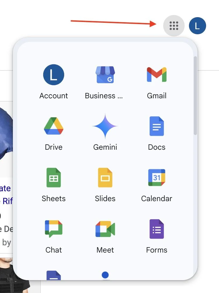This screenshot has height=293, width=219.
Task: Open the Google Docs icon
Action: click(x=157, y=126)
